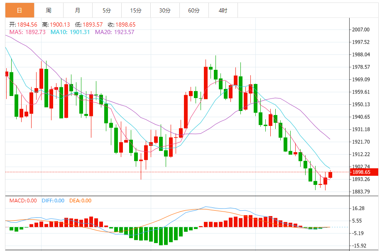Click the 2007.00 price axis label
Image resolution: width=382 pixels, height=251 pixels.
tap(361, 30)
